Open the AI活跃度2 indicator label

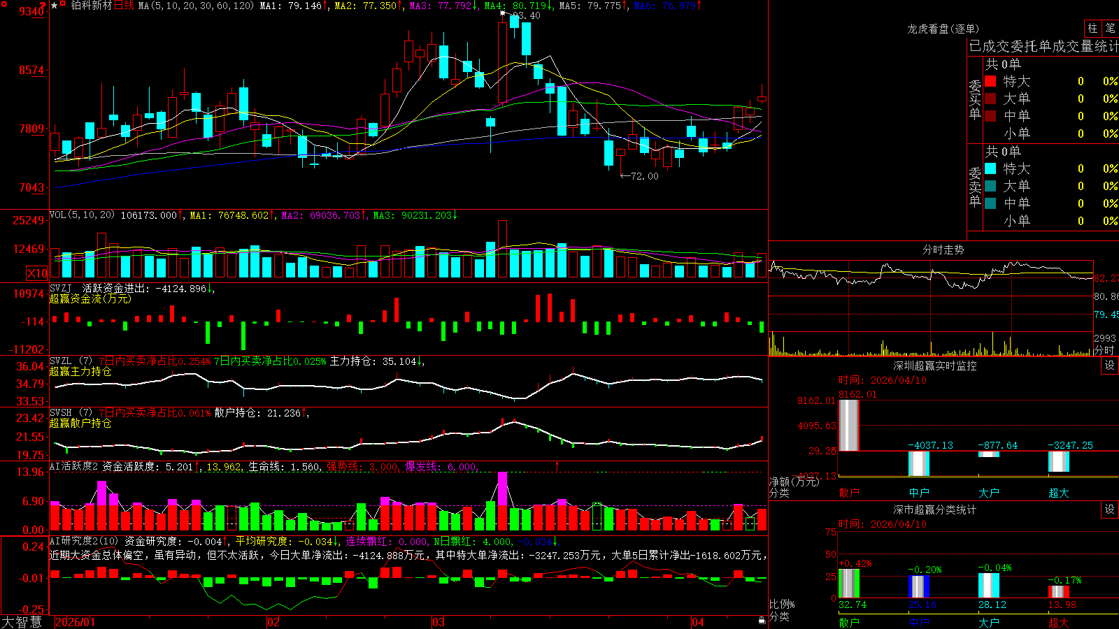tap(74, 466)
